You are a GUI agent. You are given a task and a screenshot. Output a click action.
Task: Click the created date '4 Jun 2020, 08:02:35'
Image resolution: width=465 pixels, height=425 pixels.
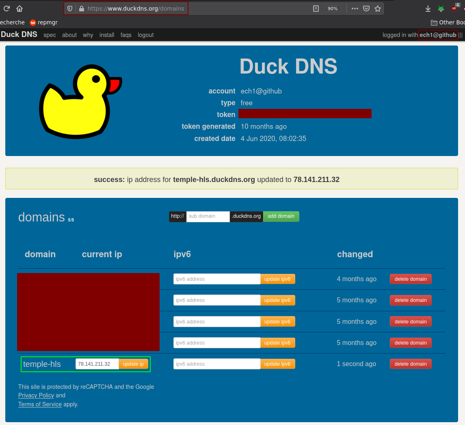(x=273, y=139)
